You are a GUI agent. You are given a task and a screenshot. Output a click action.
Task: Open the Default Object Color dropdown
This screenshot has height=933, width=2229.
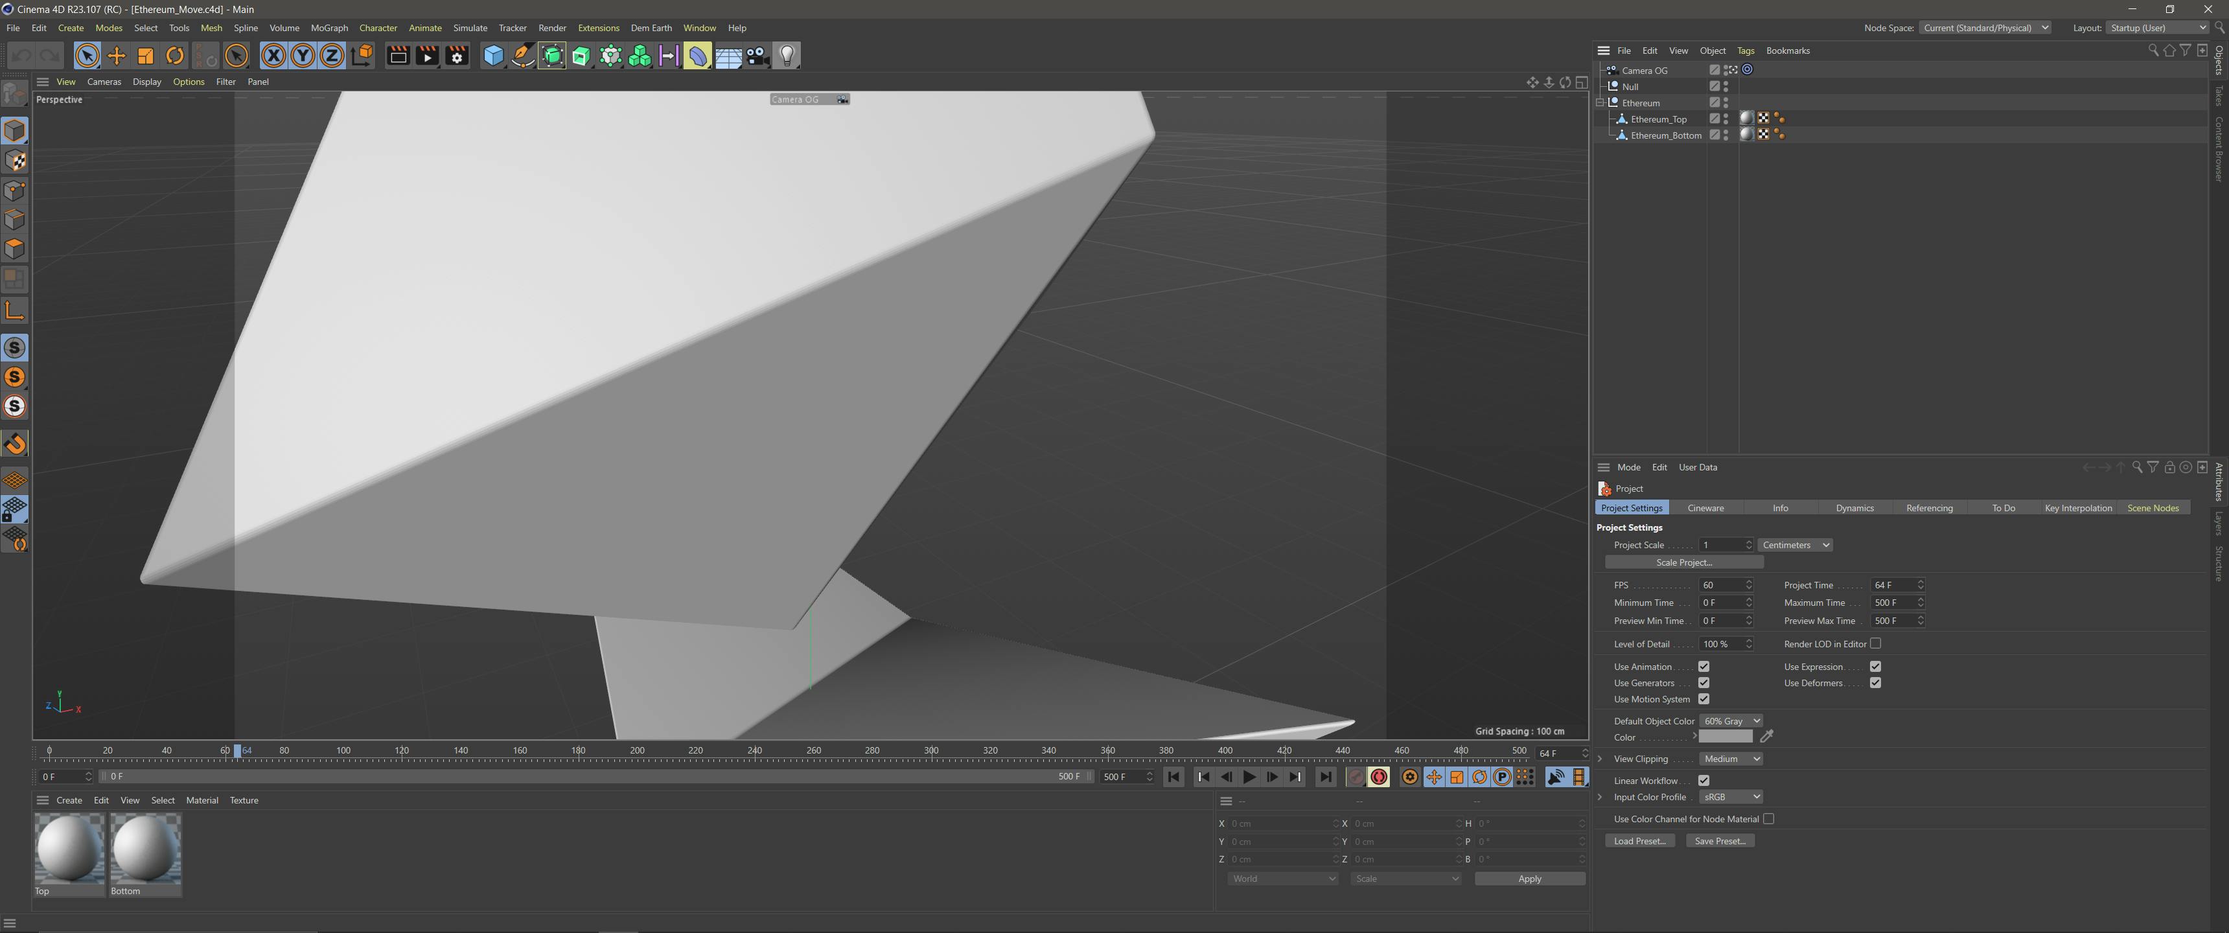pyautogui.click(x=1731, y=721)
